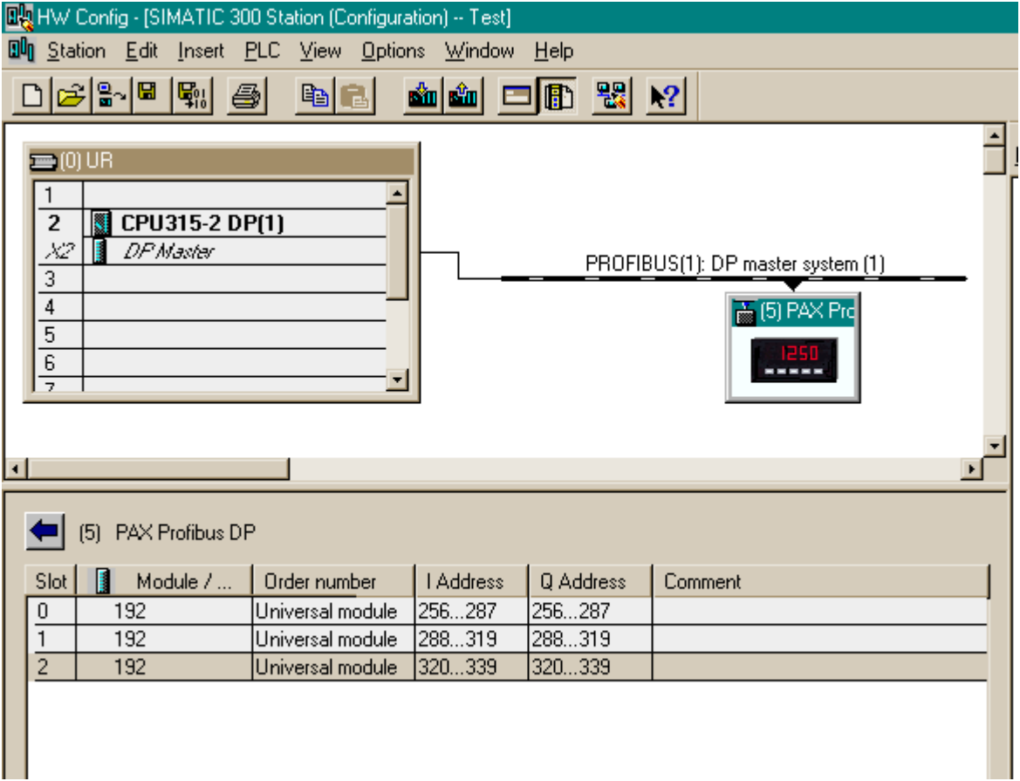This screenshot has height=781, width=1020.
Task: Click Universal module in slot 2 row
Action: (x=333, y=667)
